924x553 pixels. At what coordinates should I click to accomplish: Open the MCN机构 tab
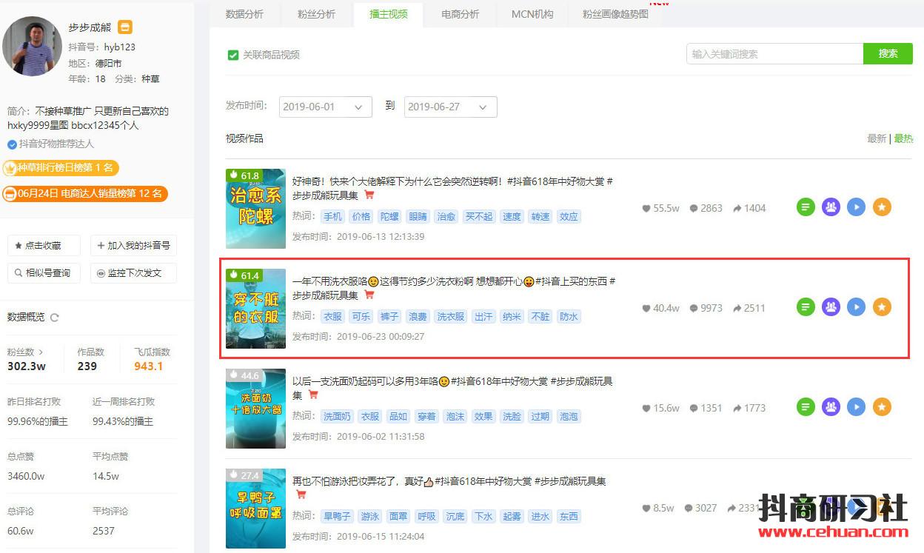pyautogui.click(x=532, y=14)
